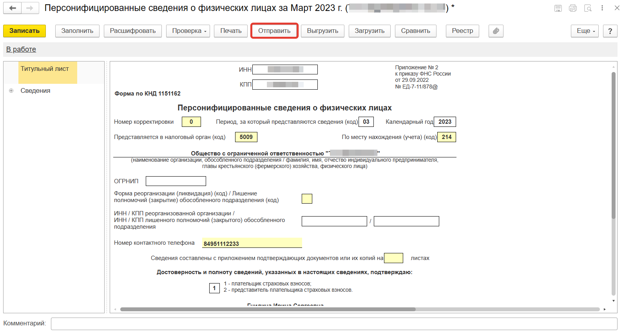The height and width of the screenshot is (334, 623).
Task: Click the number of sheets field before 'листах'
Action: pyautogui.click(x=394, y=258)
